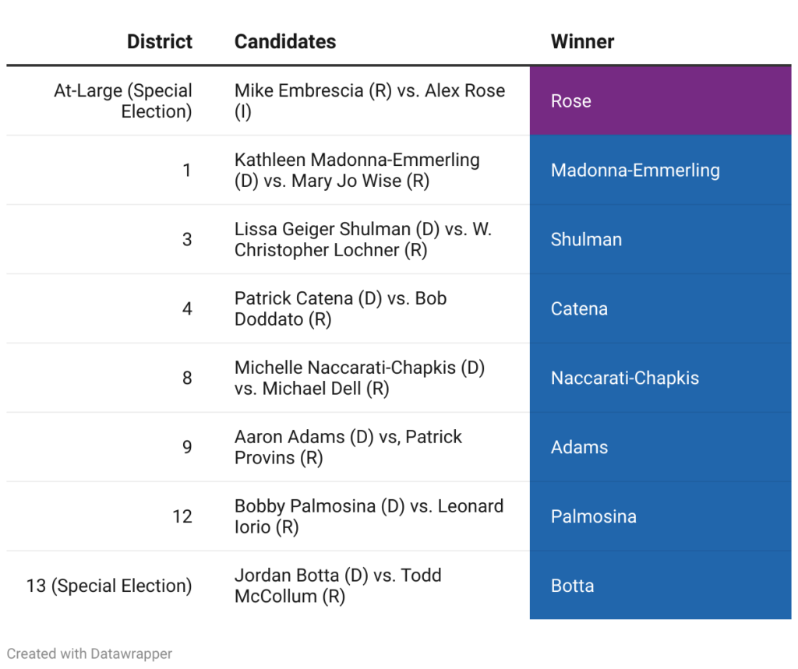Image resolution: width=798 pixels, height=669 pixels.
Task: Select the Naccarati-Chapkis winner cell
Action: [x=660, y=379]
